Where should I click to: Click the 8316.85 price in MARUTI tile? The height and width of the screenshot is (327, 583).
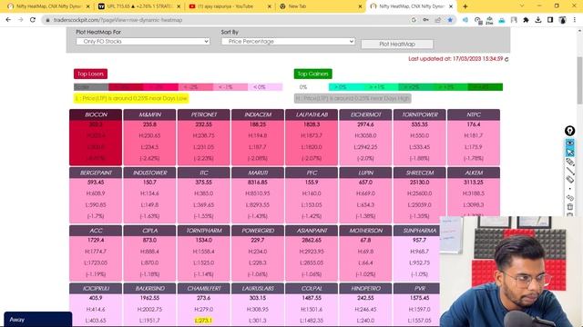[258, 183]
